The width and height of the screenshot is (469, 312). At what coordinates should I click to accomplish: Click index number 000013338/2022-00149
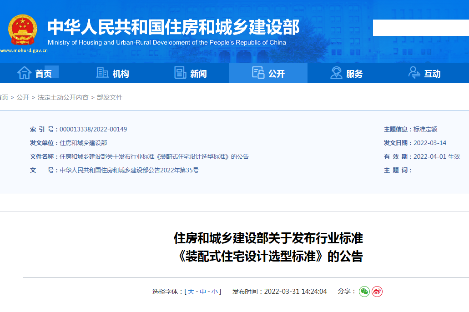tap(93, 129)
